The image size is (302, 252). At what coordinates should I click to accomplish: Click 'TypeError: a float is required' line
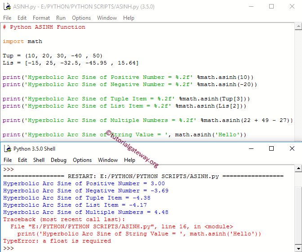57,241
